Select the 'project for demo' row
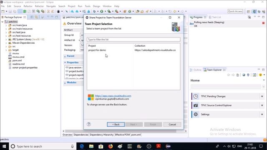 (x=133, y=50)
